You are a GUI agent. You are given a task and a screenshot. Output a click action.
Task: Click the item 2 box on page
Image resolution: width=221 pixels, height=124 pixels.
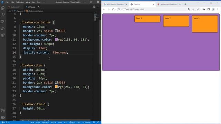pyautogui.click(x=176, y=21)
